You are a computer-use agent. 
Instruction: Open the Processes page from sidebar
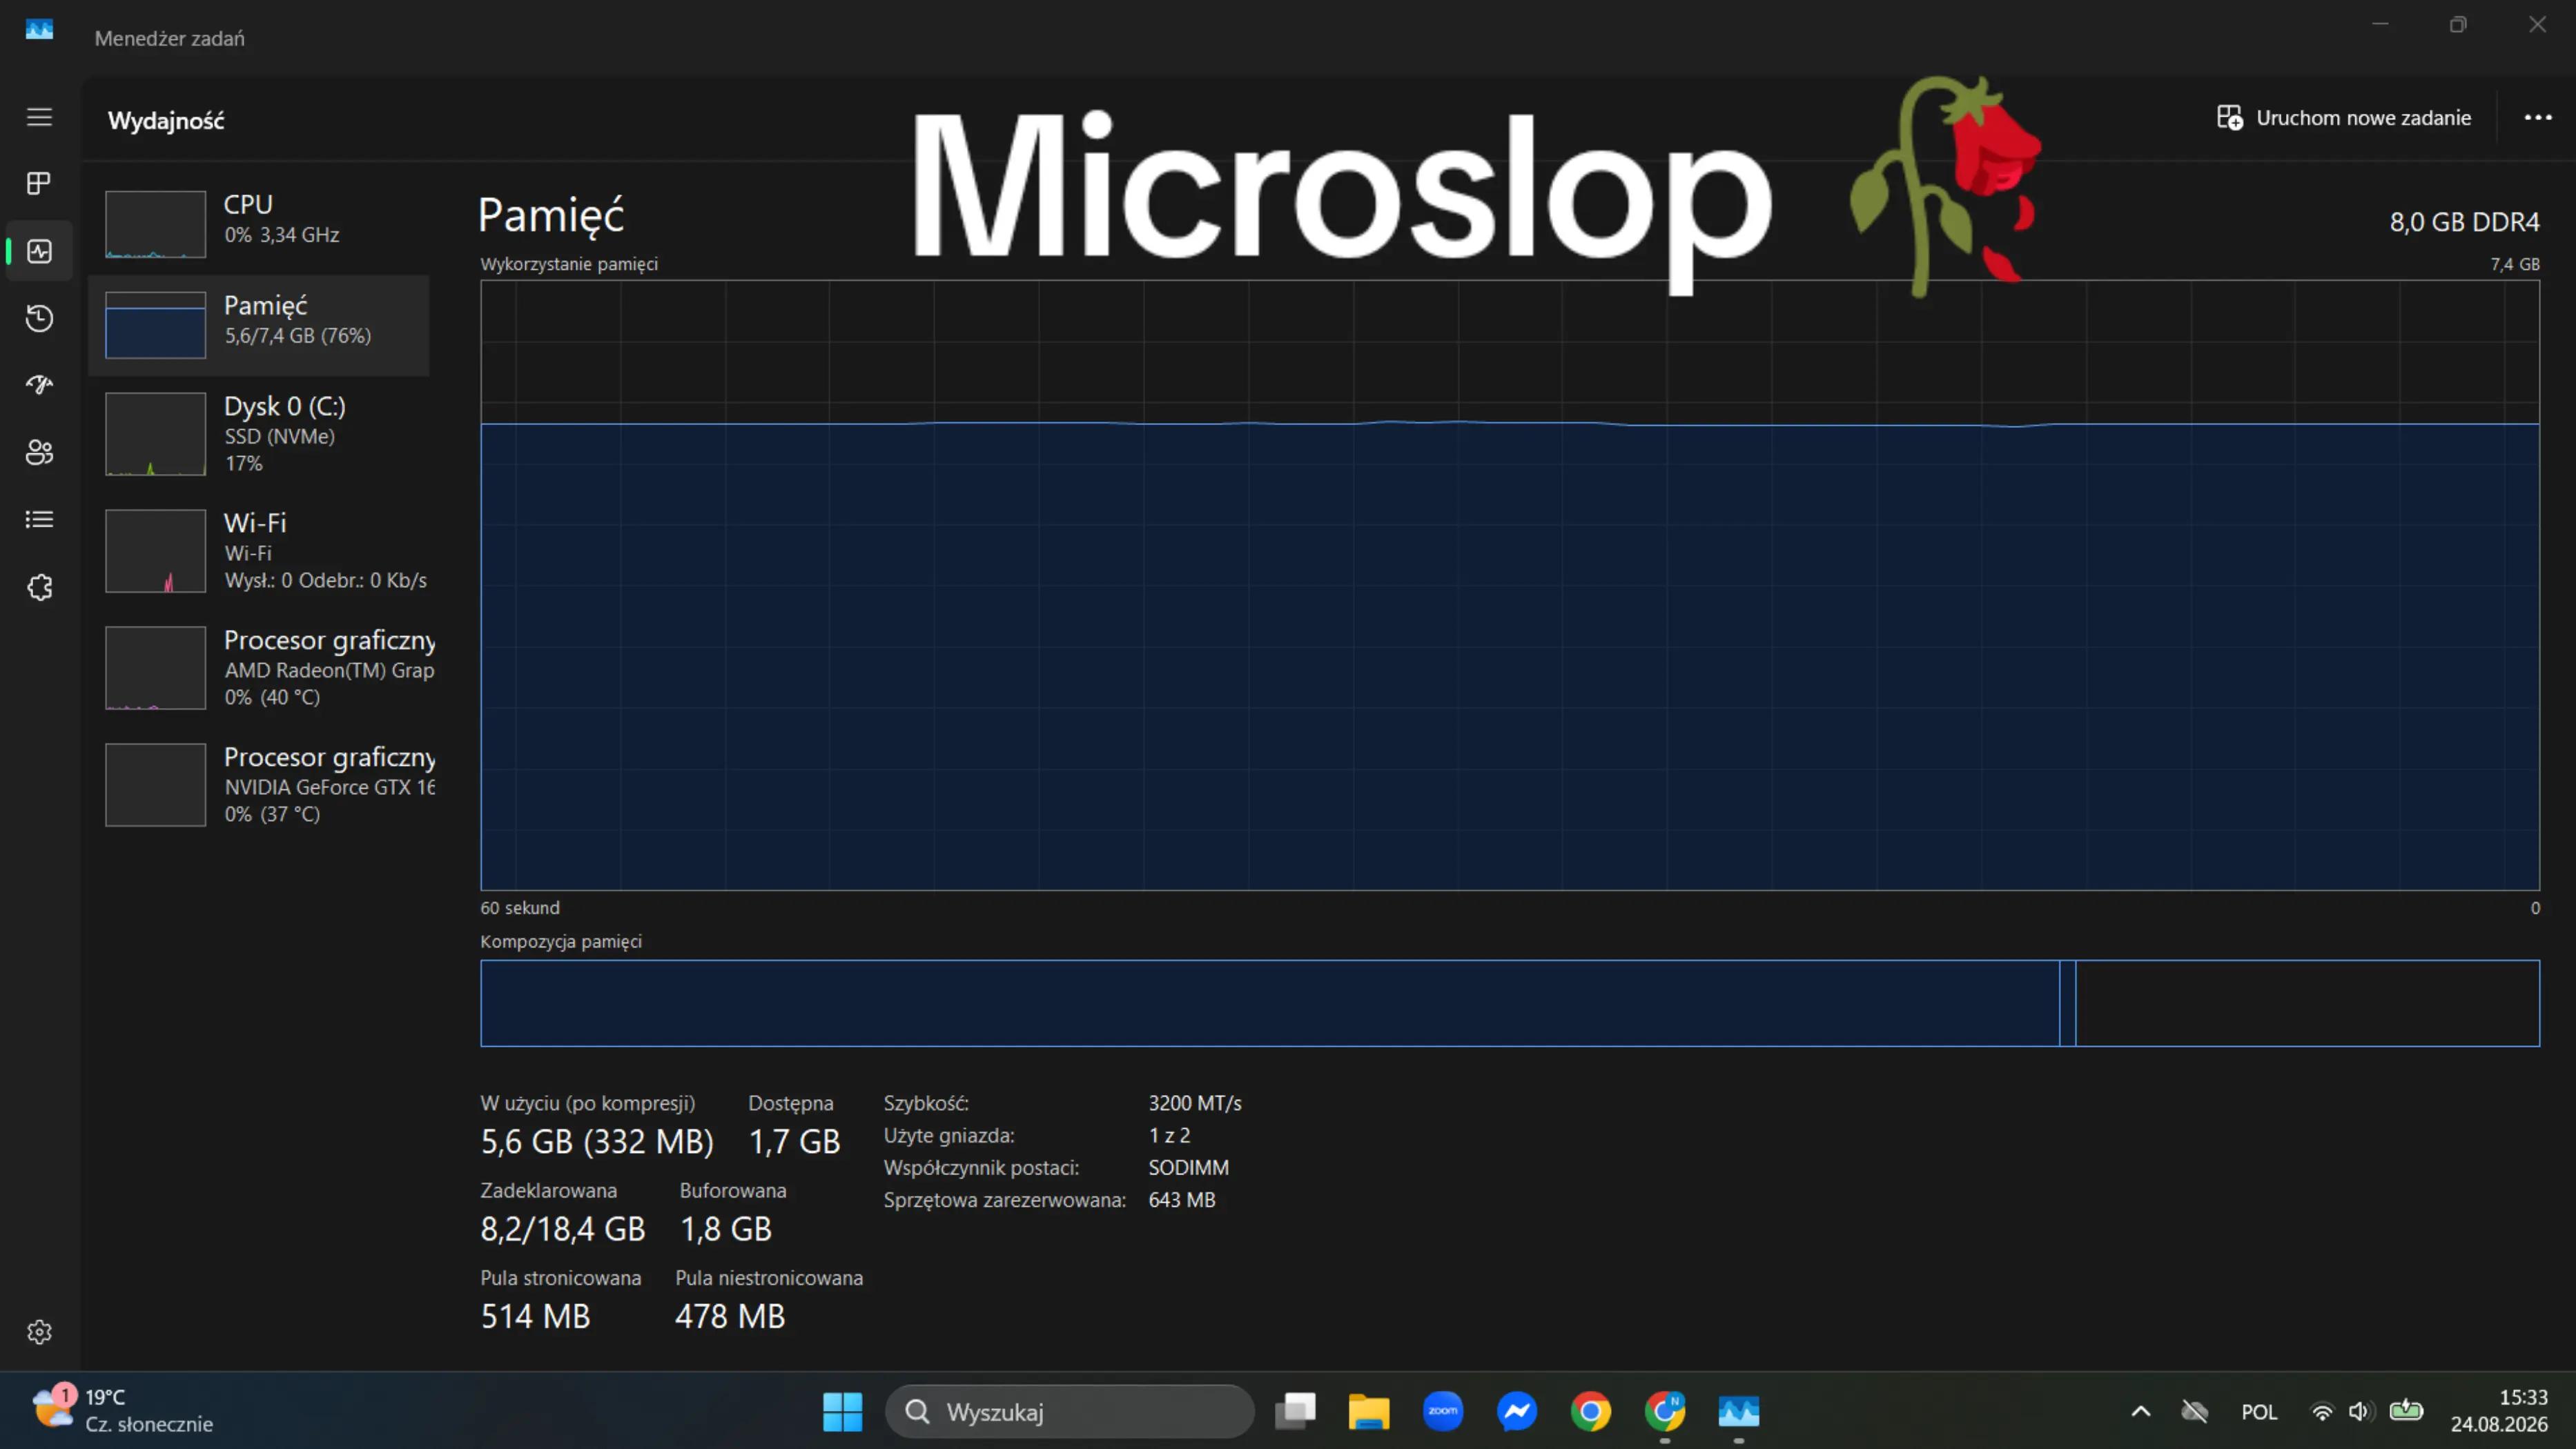pos(39,184)
